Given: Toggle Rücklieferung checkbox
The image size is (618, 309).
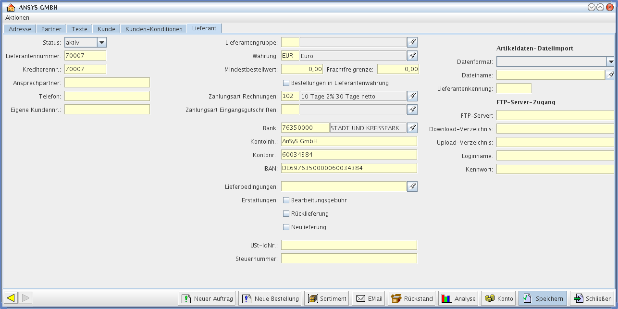Looking at the screenshot, I should tap(286, 213).
